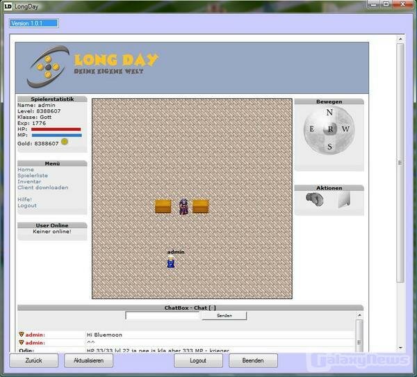Click the Zurück button

(34, 360)
